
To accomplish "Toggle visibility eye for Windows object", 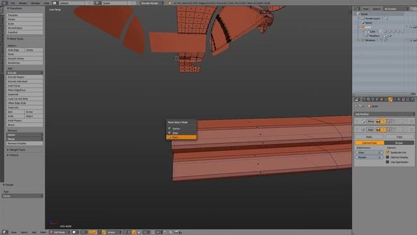I will coord(407,40).
